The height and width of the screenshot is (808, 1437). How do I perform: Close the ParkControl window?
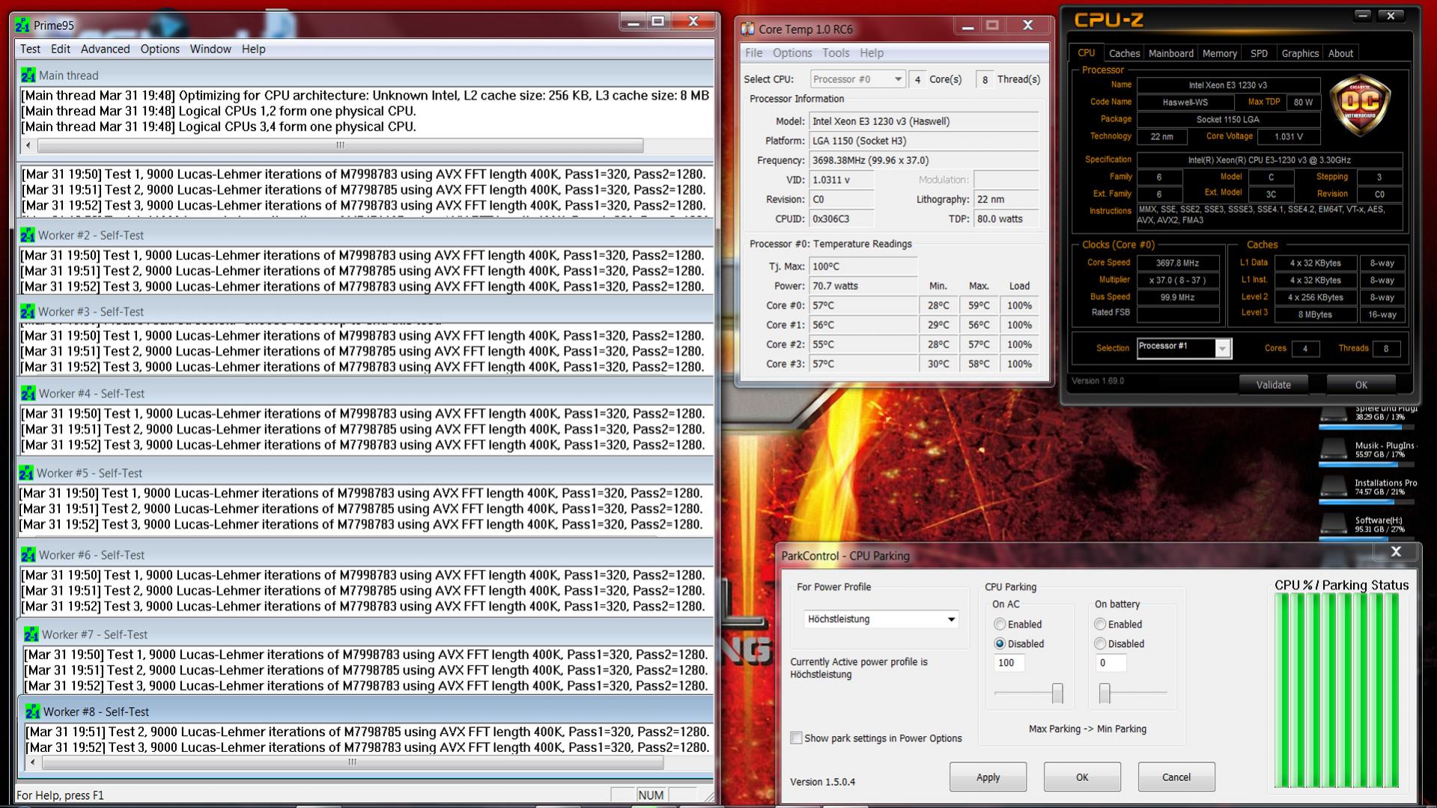(1396, 552)
